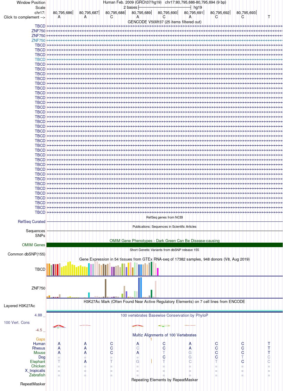Click the hg19 label beside the scale bar
Screen dimensions: 283x391
[x=198, y=7]
